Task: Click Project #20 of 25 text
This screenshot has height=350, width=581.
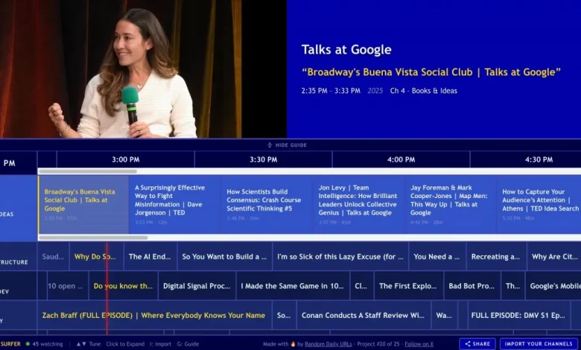Action: click(378, 344)
